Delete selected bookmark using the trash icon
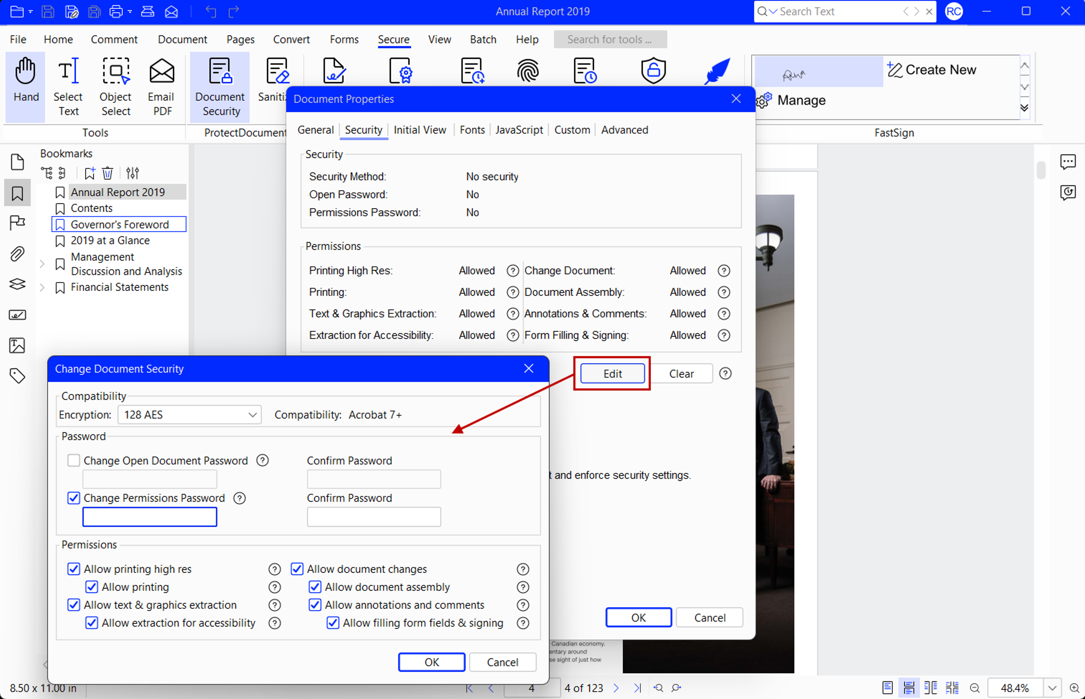1085x699 pixels. point(108,173)
